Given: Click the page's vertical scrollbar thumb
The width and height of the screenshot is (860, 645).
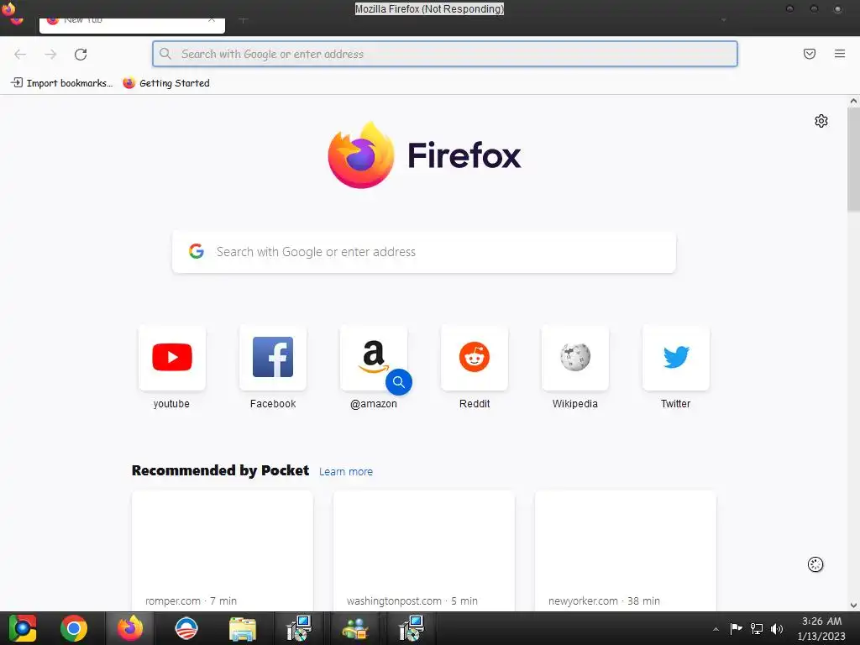Looking at the screenshot, I should (853, 159).
